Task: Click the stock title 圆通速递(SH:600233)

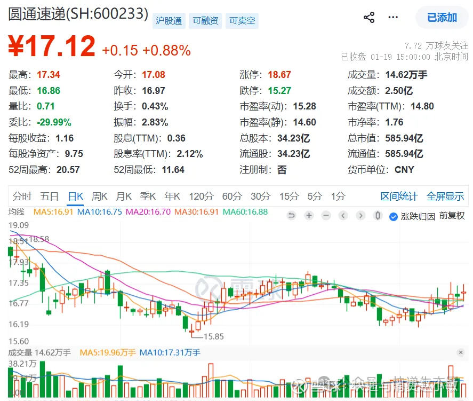Action: point(78,14)
